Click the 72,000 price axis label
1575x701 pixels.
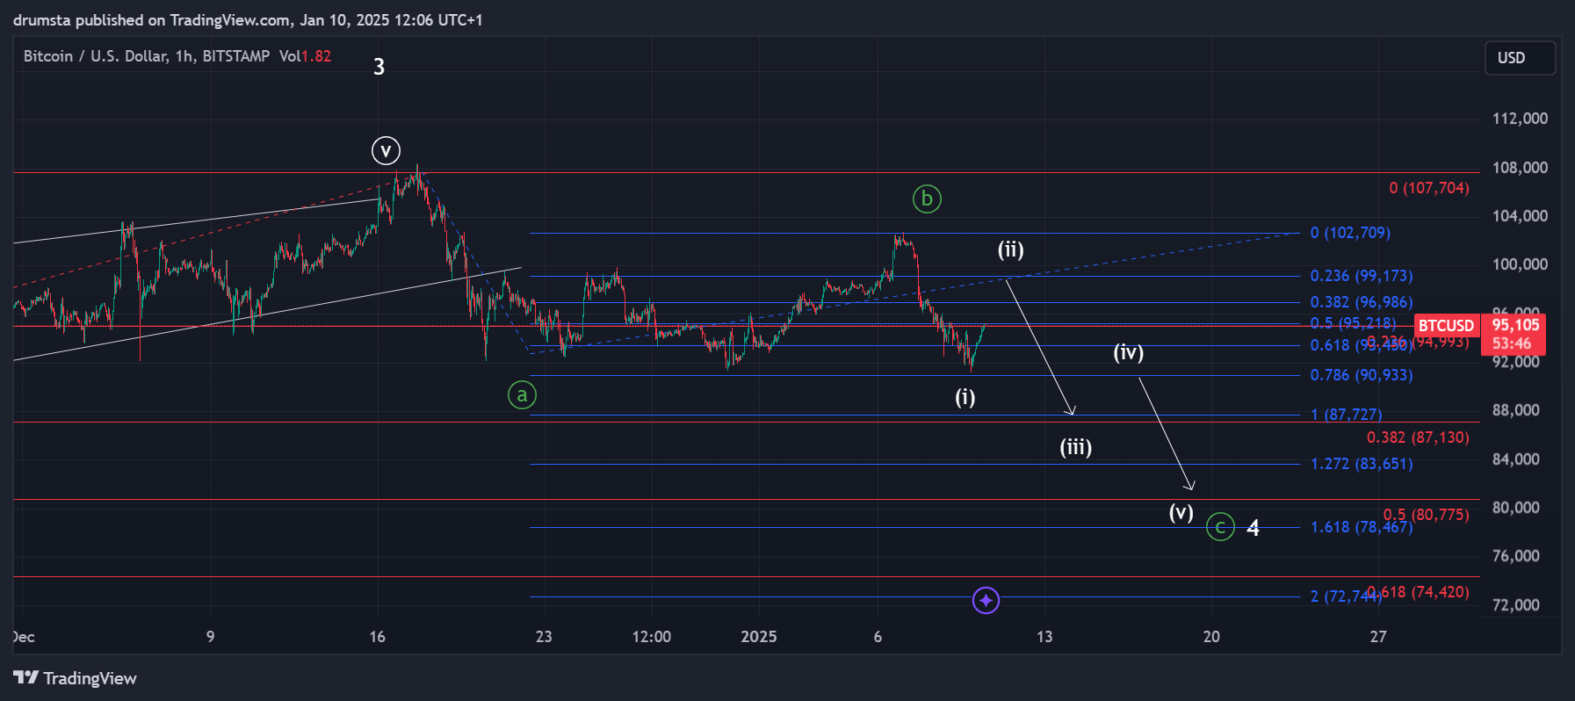pos(1515,605)
